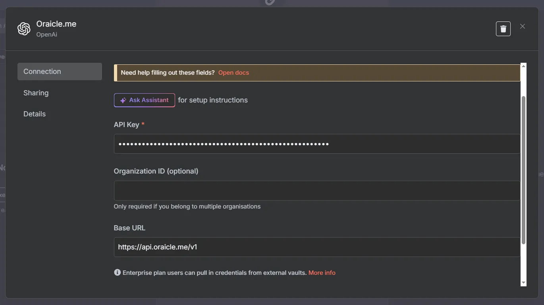Open the Details tab

point(35,114)
